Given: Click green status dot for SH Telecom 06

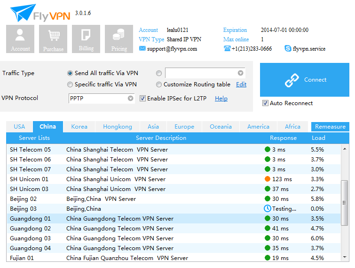Looking at the screenshot, I should [x=268, y=159].
